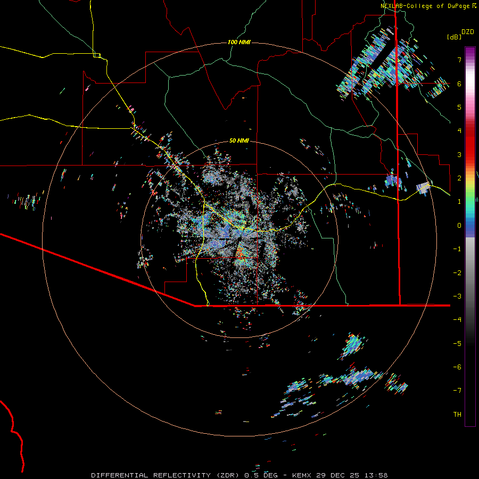Click the 100 NMI range ring label
Image resolution: width=479 pixels, height=479 pixels.
point(239,42)
